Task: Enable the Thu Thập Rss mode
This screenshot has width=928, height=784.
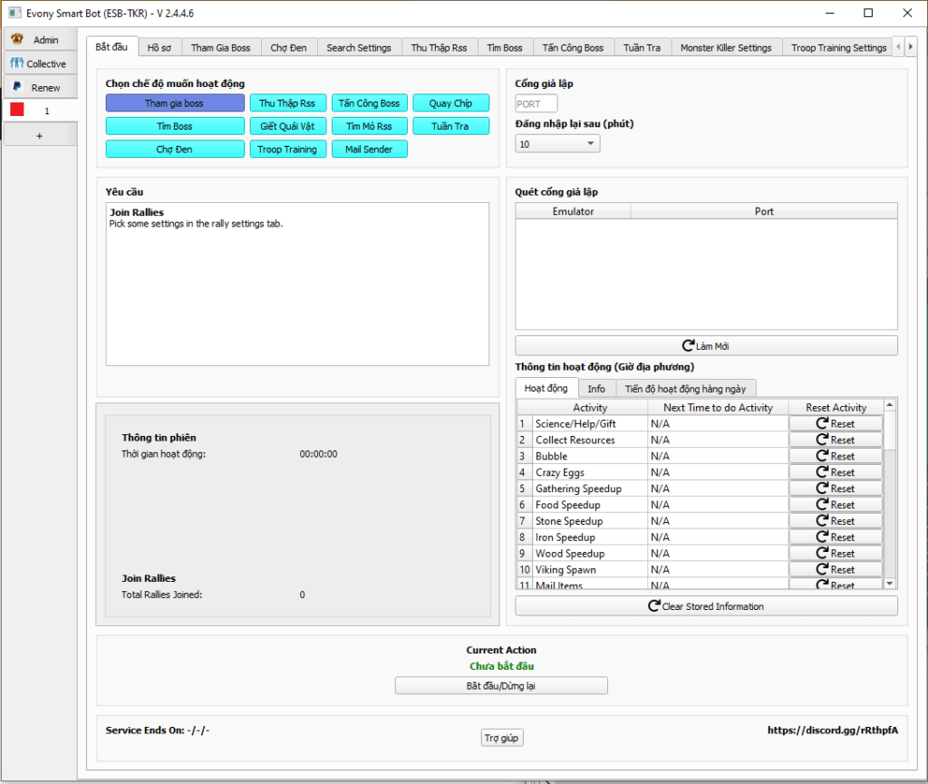Action: (287, 103)
